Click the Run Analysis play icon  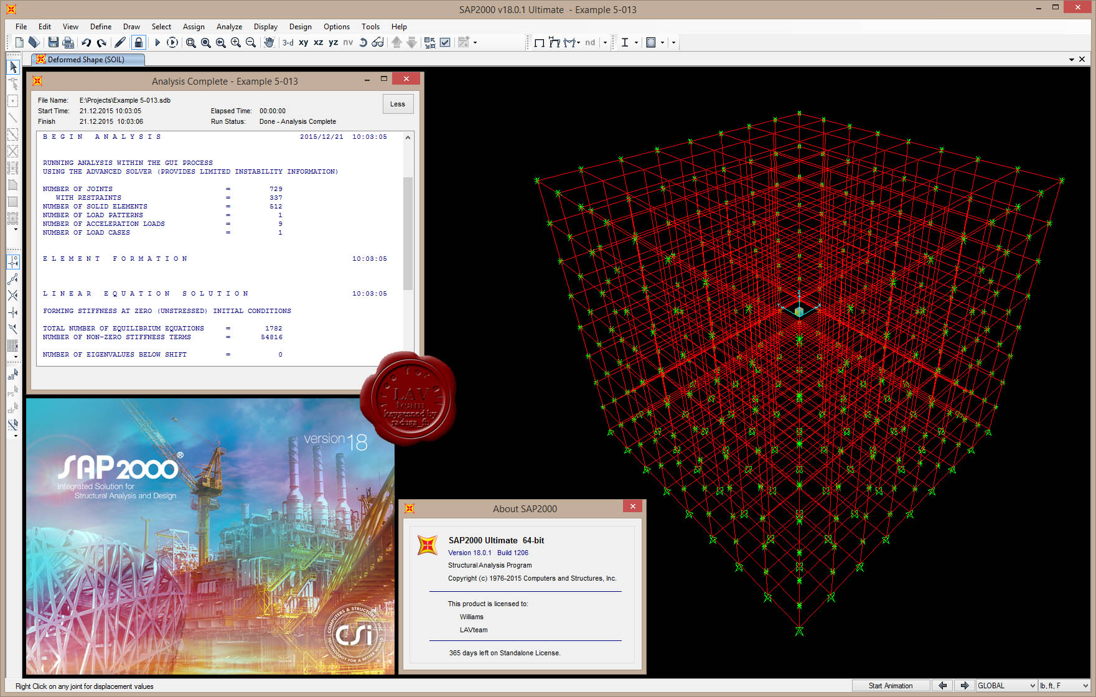157,42
